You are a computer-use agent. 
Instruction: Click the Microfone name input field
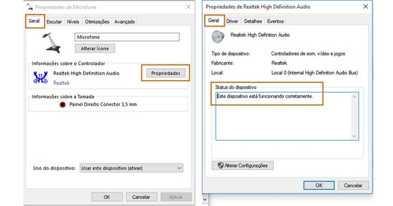[x=127, y=37]
